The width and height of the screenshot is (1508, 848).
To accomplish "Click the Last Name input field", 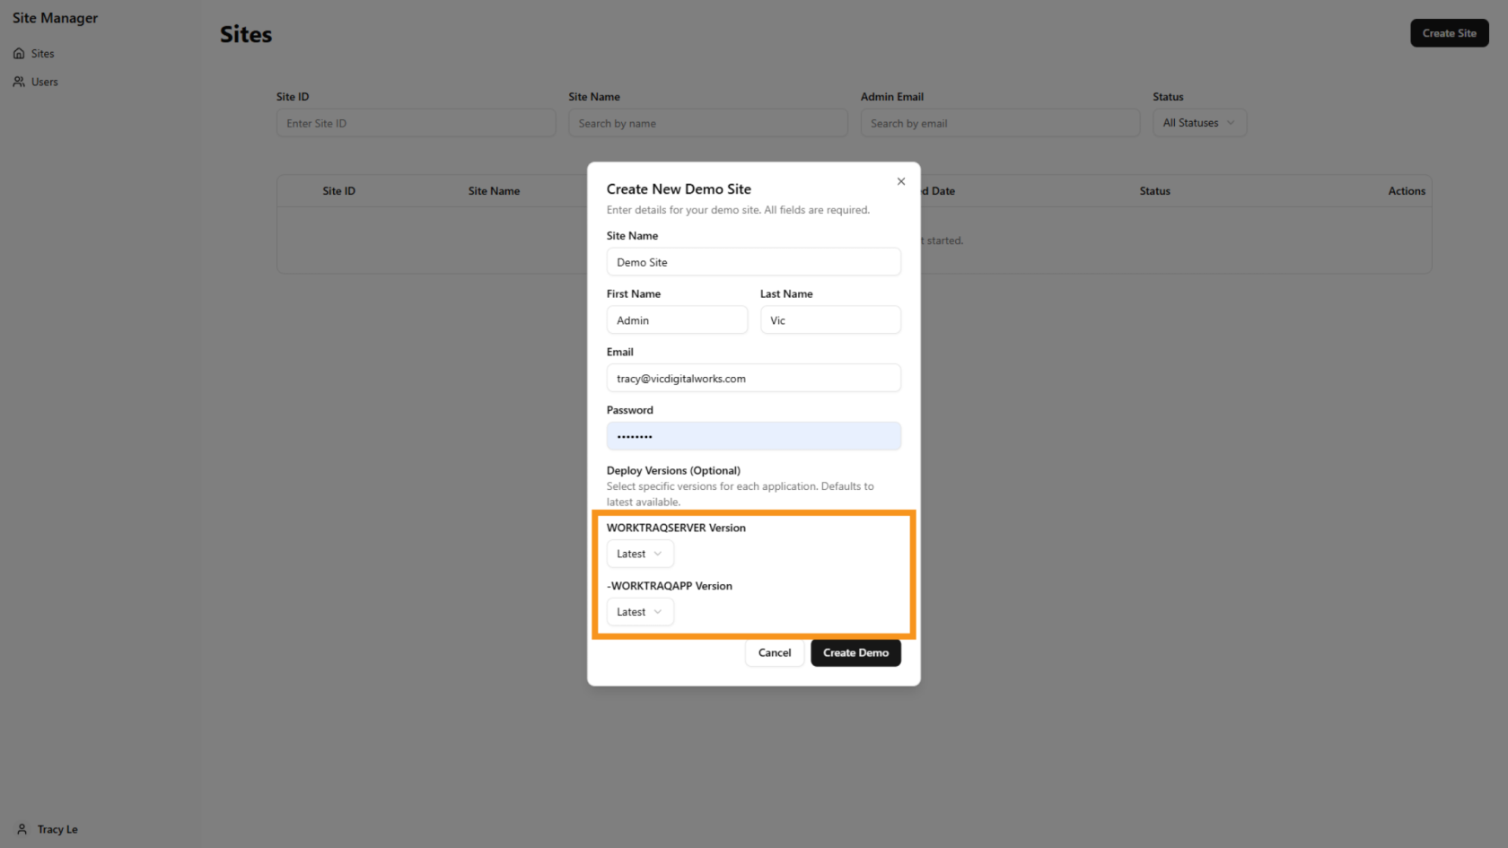I will coord(829,320).
